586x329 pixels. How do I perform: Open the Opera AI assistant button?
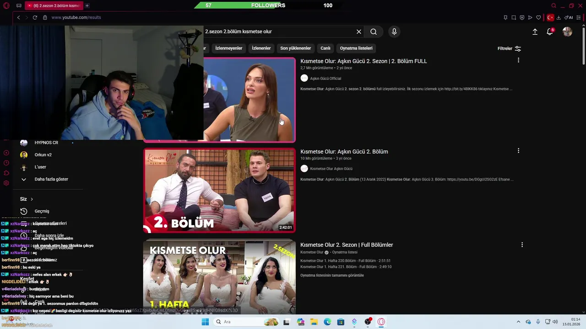click(x=569, y=17)
